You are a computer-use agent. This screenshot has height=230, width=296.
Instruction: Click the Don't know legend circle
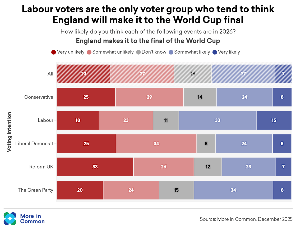[x=138, y=52]
